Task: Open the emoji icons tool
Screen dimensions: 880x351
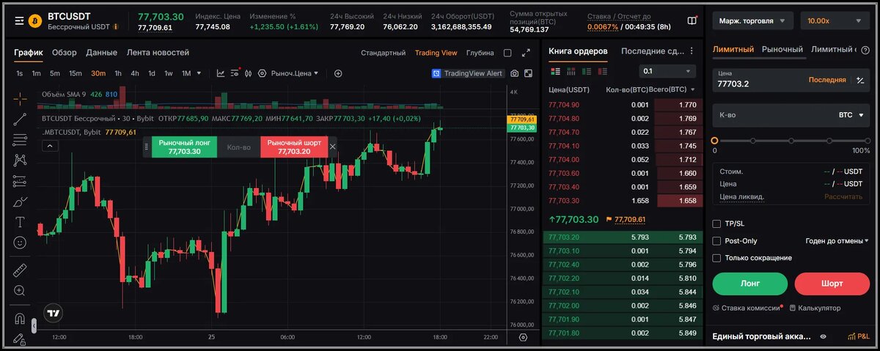Action: pyautogui.click(x=20, y=243)
